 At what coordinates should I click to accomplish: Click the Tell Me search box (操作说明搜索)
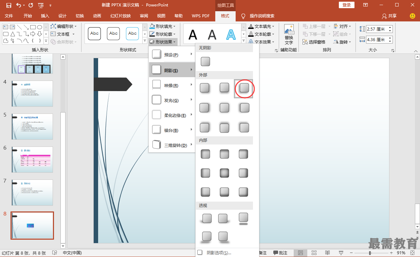262,16
